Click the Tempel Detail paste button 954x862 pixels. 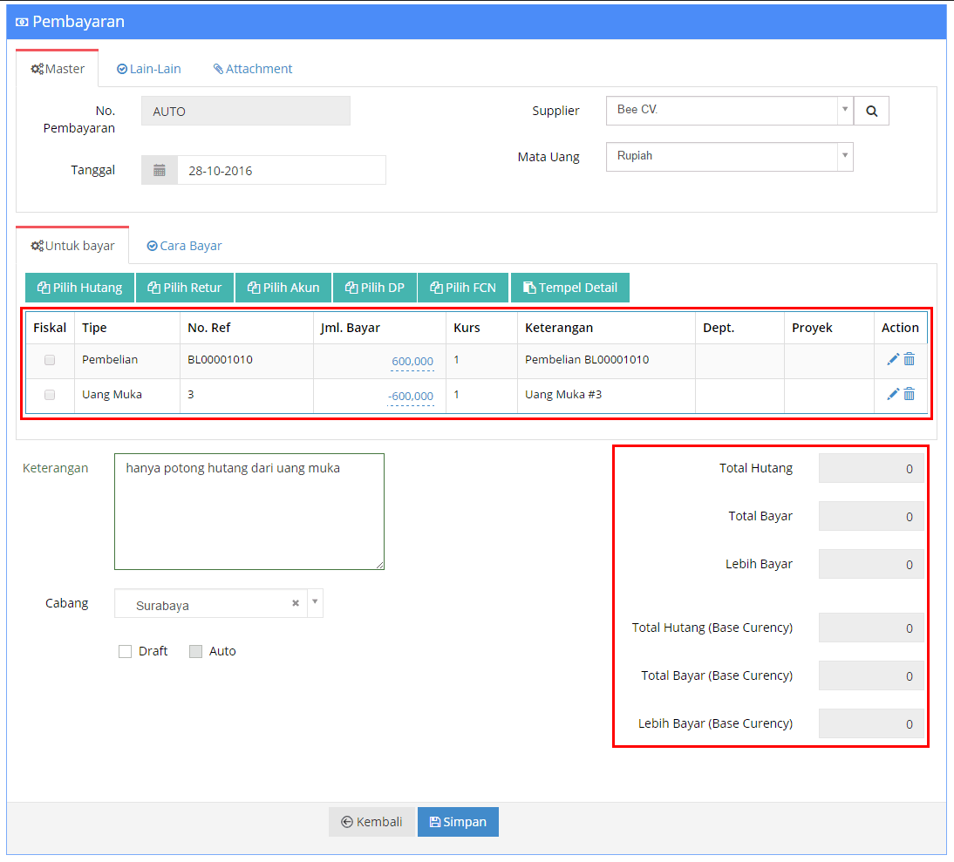click(570, 288)
